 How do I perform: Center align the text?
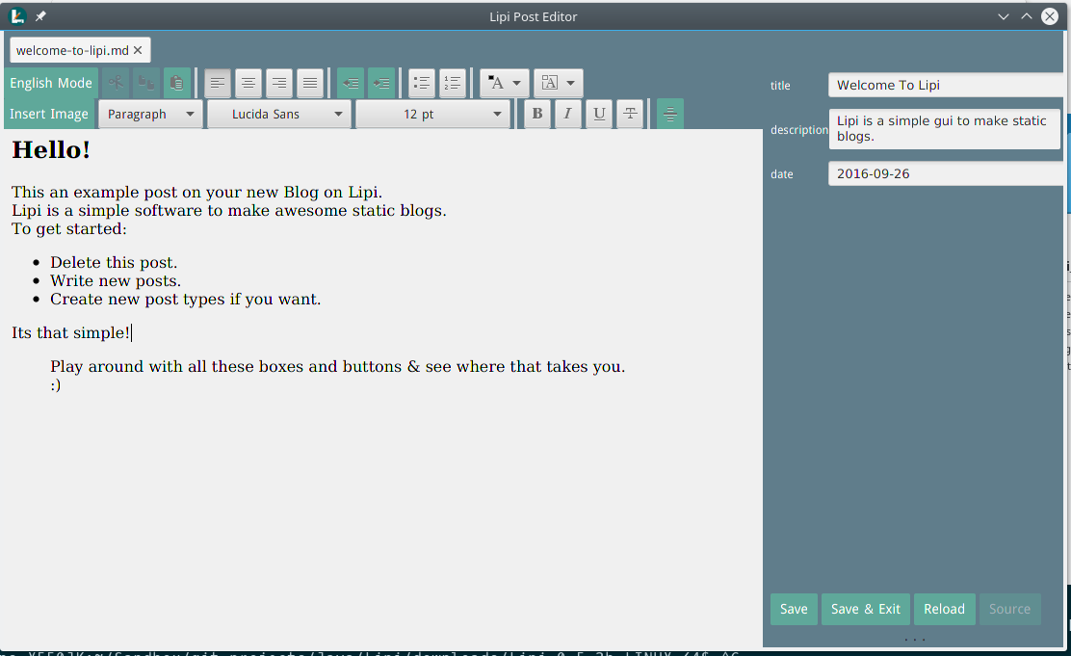tap(248, 84)
